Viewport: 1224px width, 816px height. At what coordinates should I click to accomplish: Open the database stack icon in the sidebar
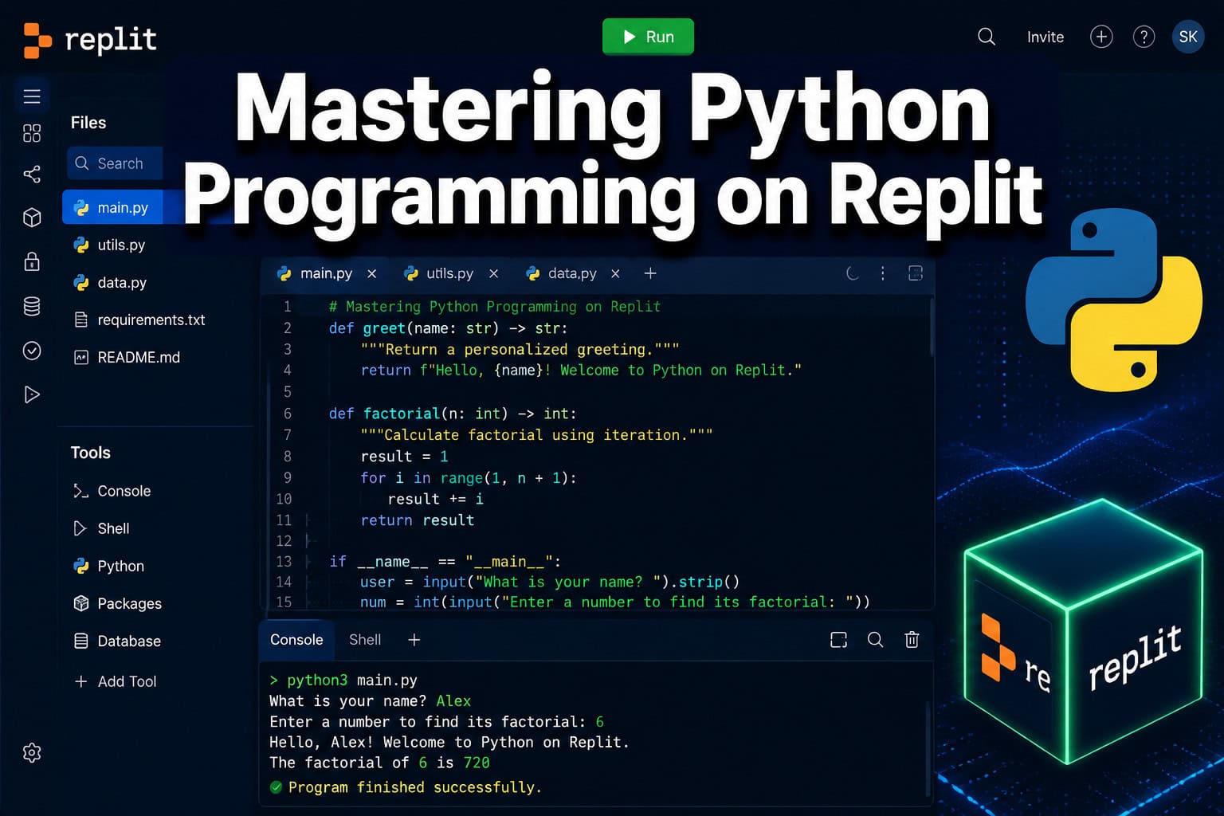(32, 306)
